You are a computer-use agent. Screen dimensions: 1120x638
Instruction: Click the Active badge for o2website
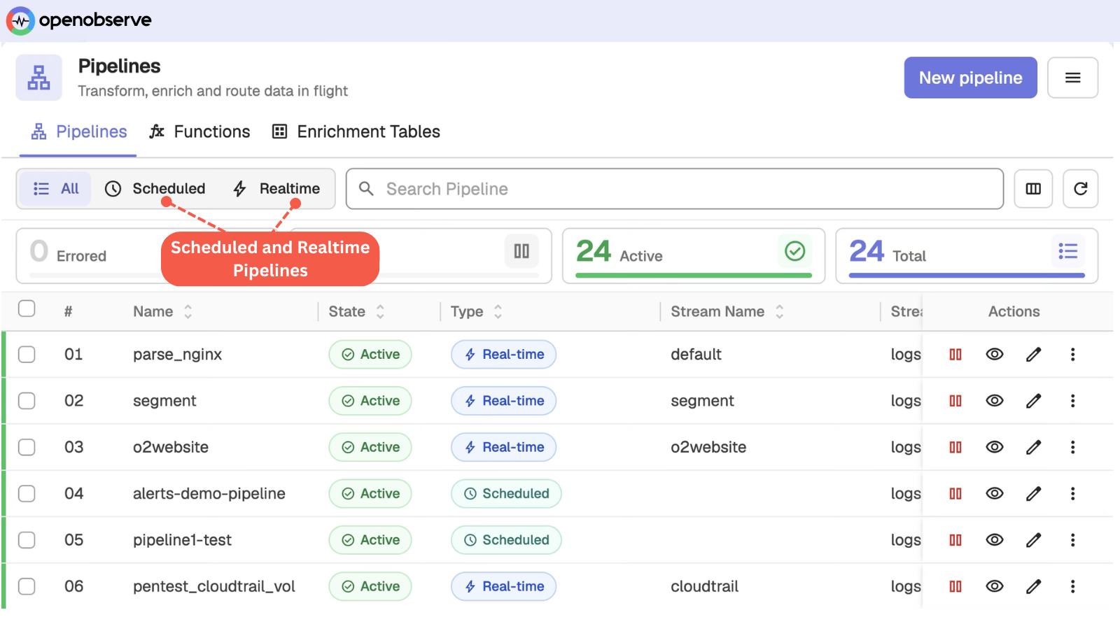point(370,447)
